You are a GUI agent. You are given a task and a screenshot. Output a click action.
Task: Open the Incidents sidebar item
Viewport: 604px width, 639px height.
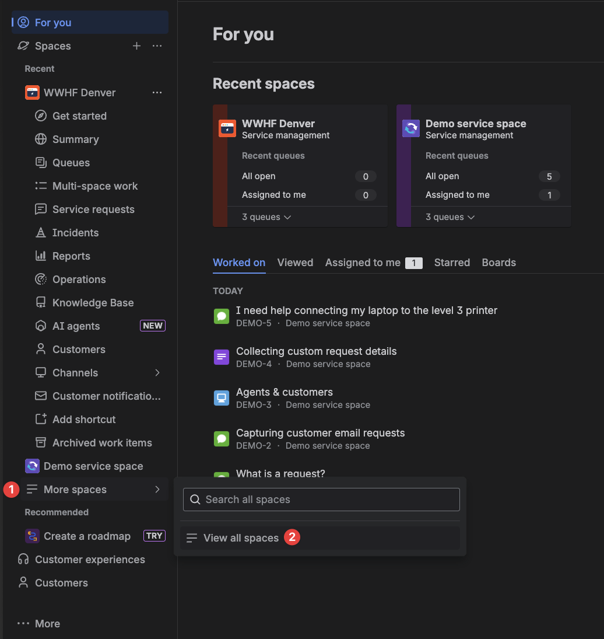(x=75, y=233)
